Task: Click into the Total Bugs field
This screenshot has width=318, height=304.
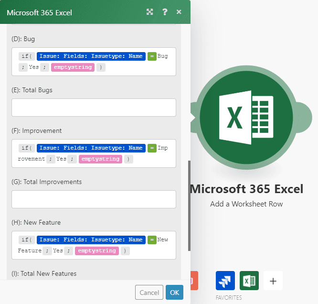Action: 94,108
